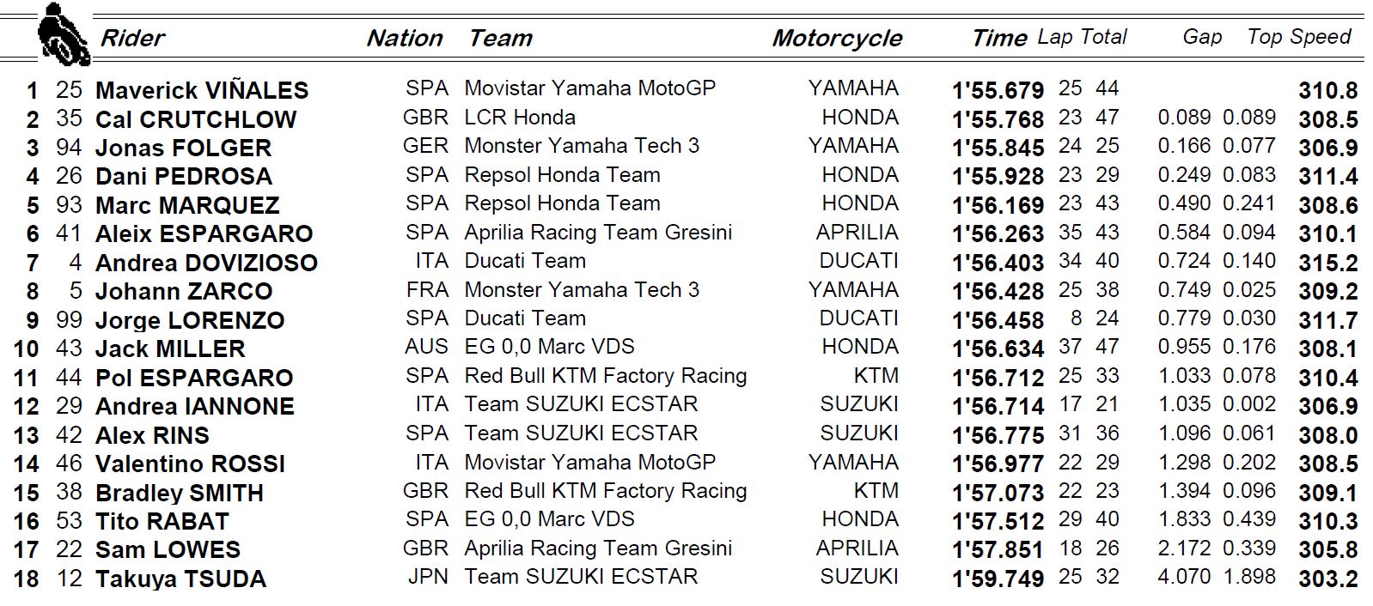Image resolution: width=1373 pixels, height=606 pixels.
Task: Select the fastest time 1'55.679
Action: (998, 91)
